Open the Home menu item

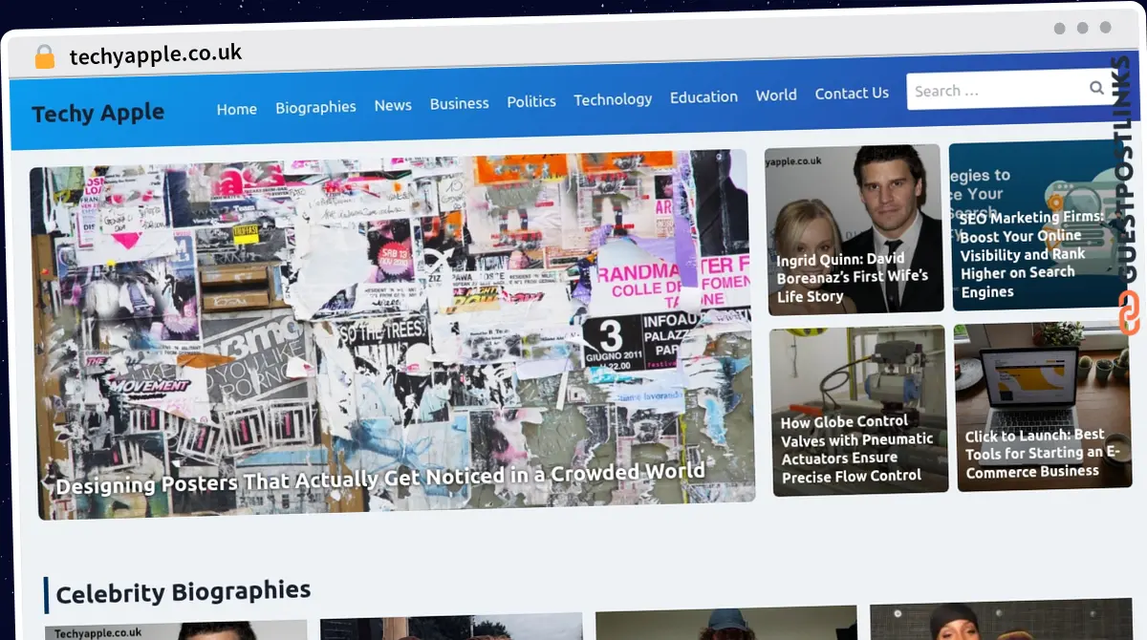(236, 109)
